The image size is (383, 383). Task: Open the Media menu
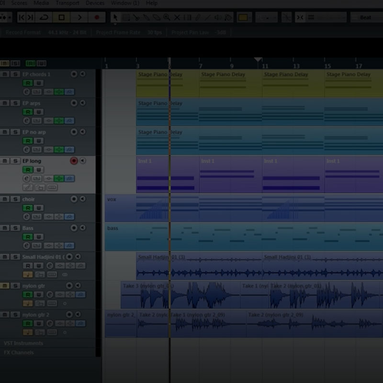pos(41,3)
